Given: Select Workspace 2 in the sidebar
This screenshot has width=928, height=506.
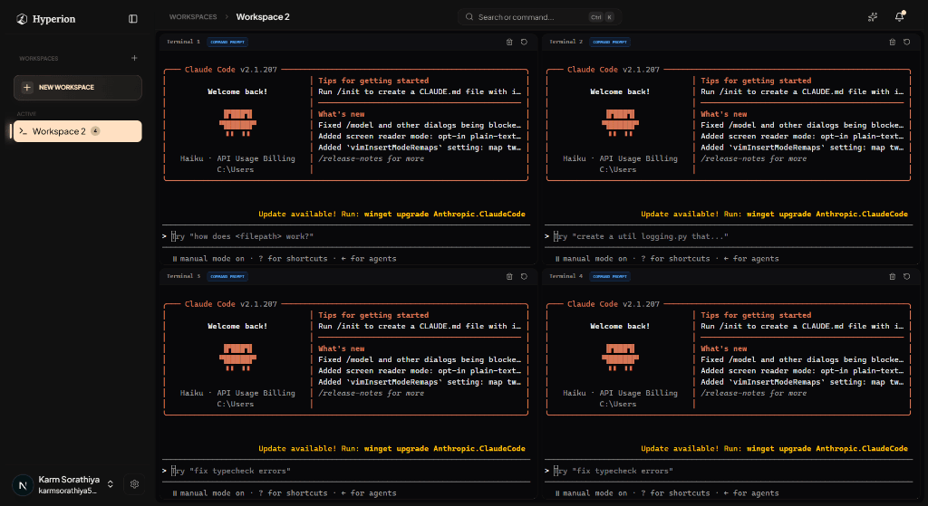Looking at the screenshot, I should pos(78,131).
